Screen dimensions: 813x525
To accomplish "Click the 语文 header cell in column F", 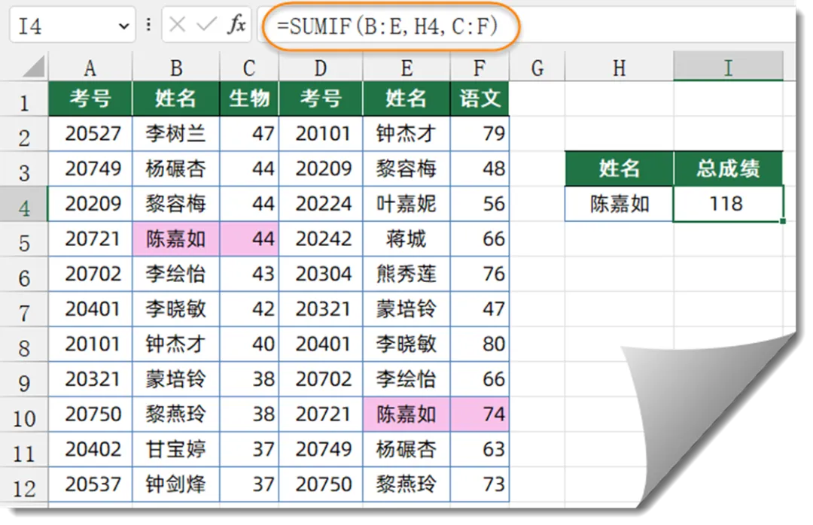I will (x=480, y=98).
